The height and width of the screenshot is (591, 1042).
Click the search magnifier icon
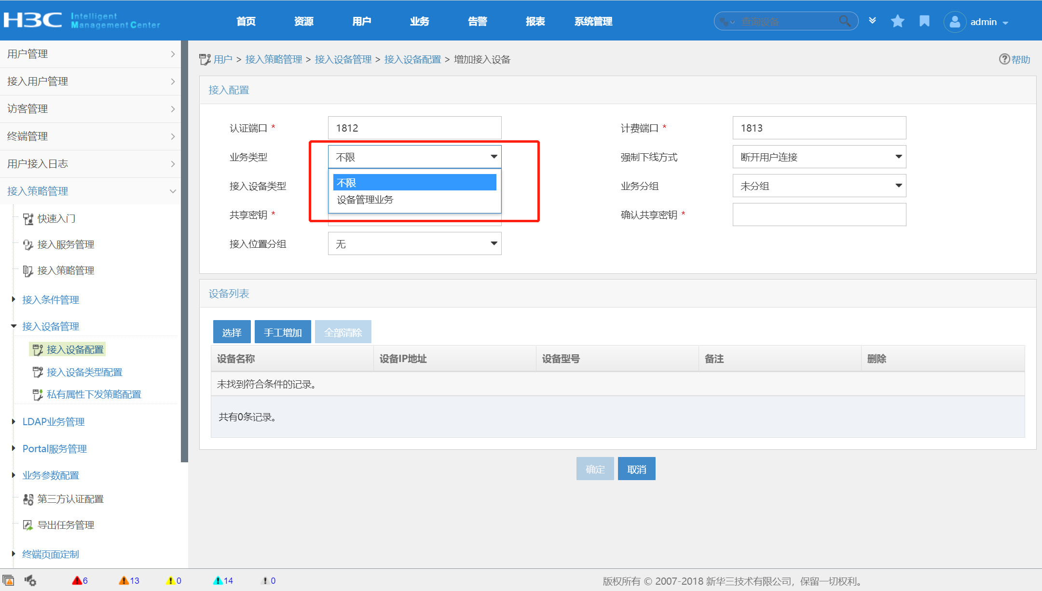pyautogui.click(x=845, y=21)
